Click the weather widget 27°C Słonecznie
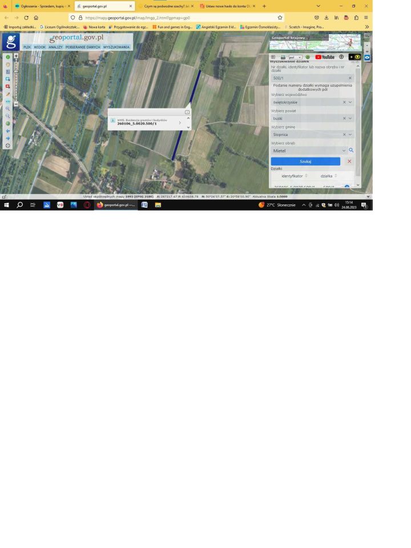Screen dimensions: 411x548 pyautogui.click(x=277, y=205)
